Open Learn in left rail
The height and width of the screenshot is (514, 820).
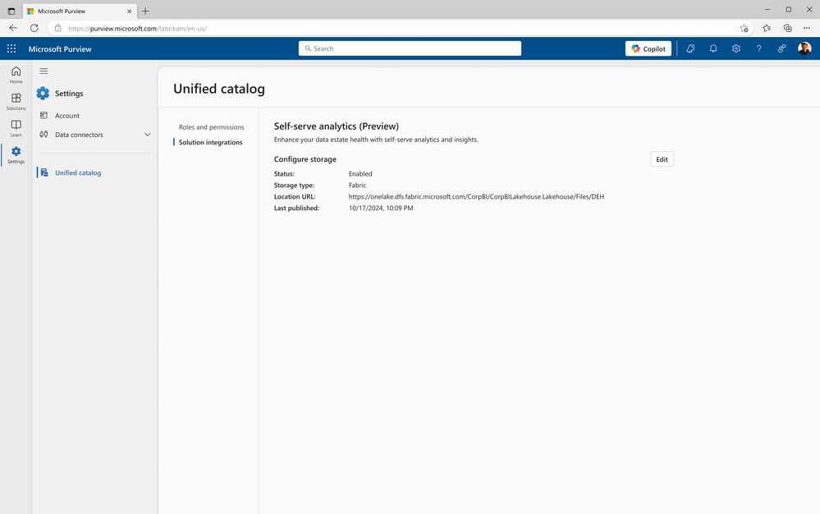tap(16, 128)
